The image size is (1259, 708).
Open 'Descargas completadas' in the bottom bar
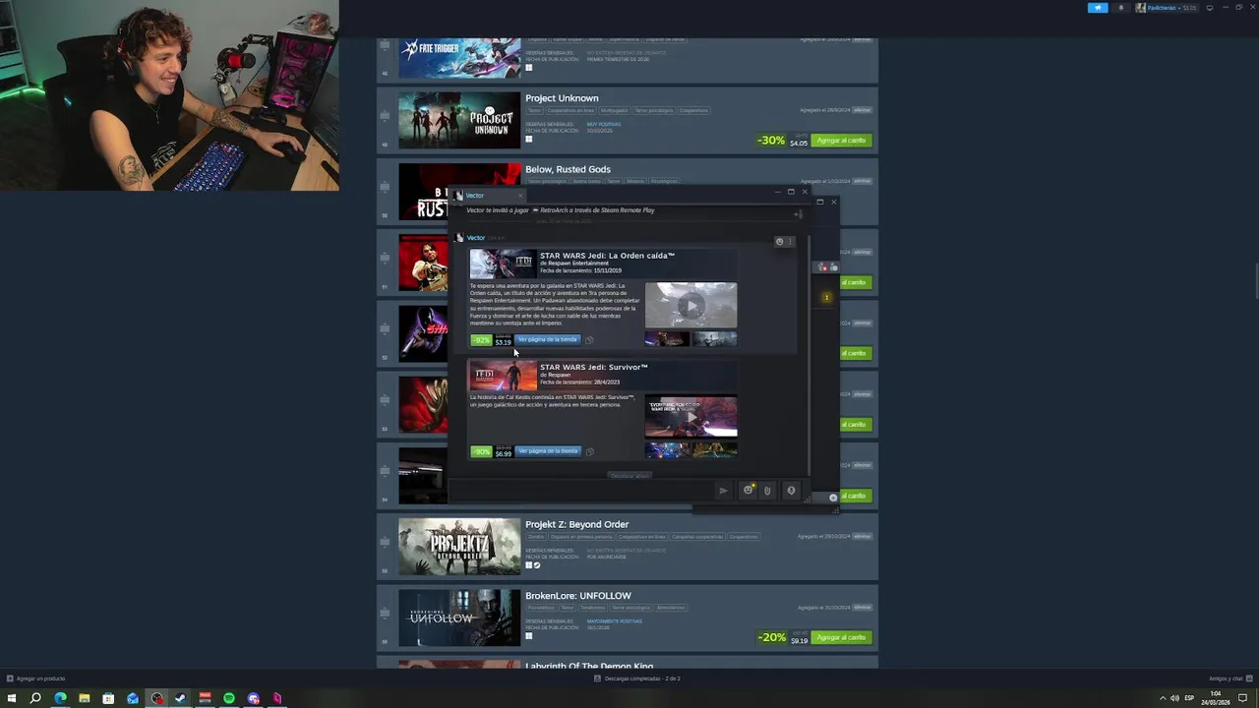coord(637,678)
